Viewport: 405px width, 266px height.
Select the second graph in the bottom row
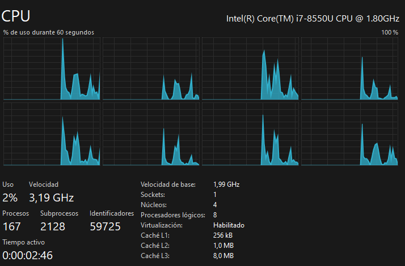[151, 134]
